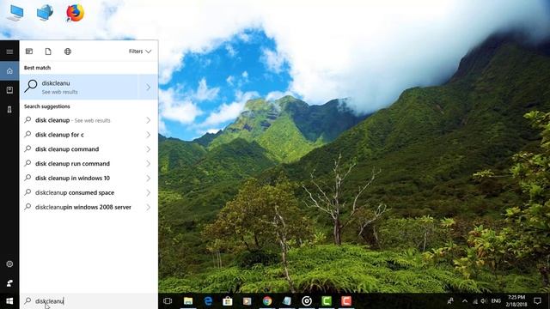Expand chevron for 'disk cleanup run command'
This screenshot has height=309, width=550.
(149, 164)
